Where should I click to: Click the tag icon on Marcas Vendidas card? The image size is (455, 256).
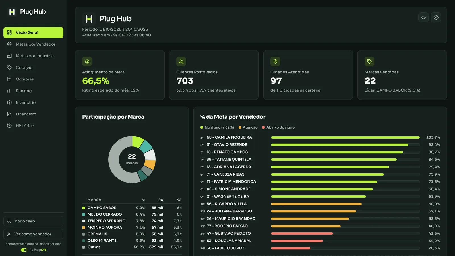(369, 61)
